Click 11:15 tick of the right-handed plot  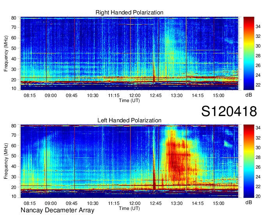pos(114,95)
